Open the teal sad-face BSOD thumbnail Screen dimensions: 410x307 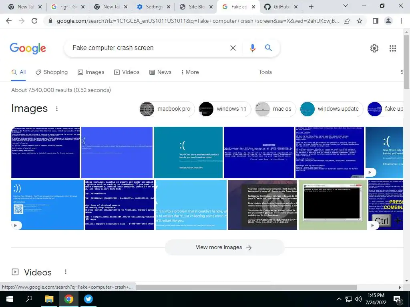(x=188, y=152)
